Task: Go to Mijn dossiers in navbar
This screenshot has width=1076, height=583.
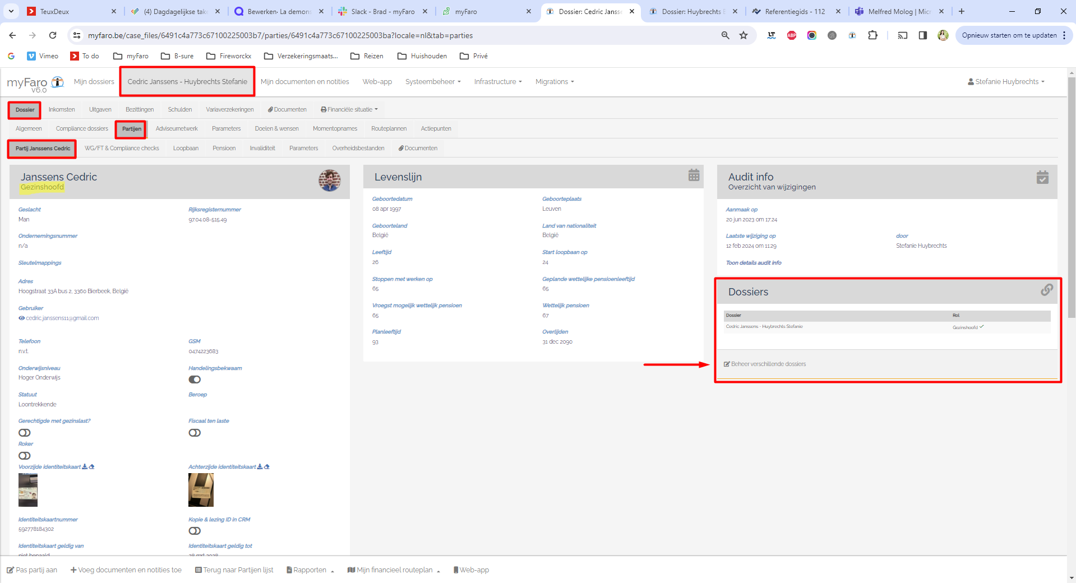Action: (94, 82)
